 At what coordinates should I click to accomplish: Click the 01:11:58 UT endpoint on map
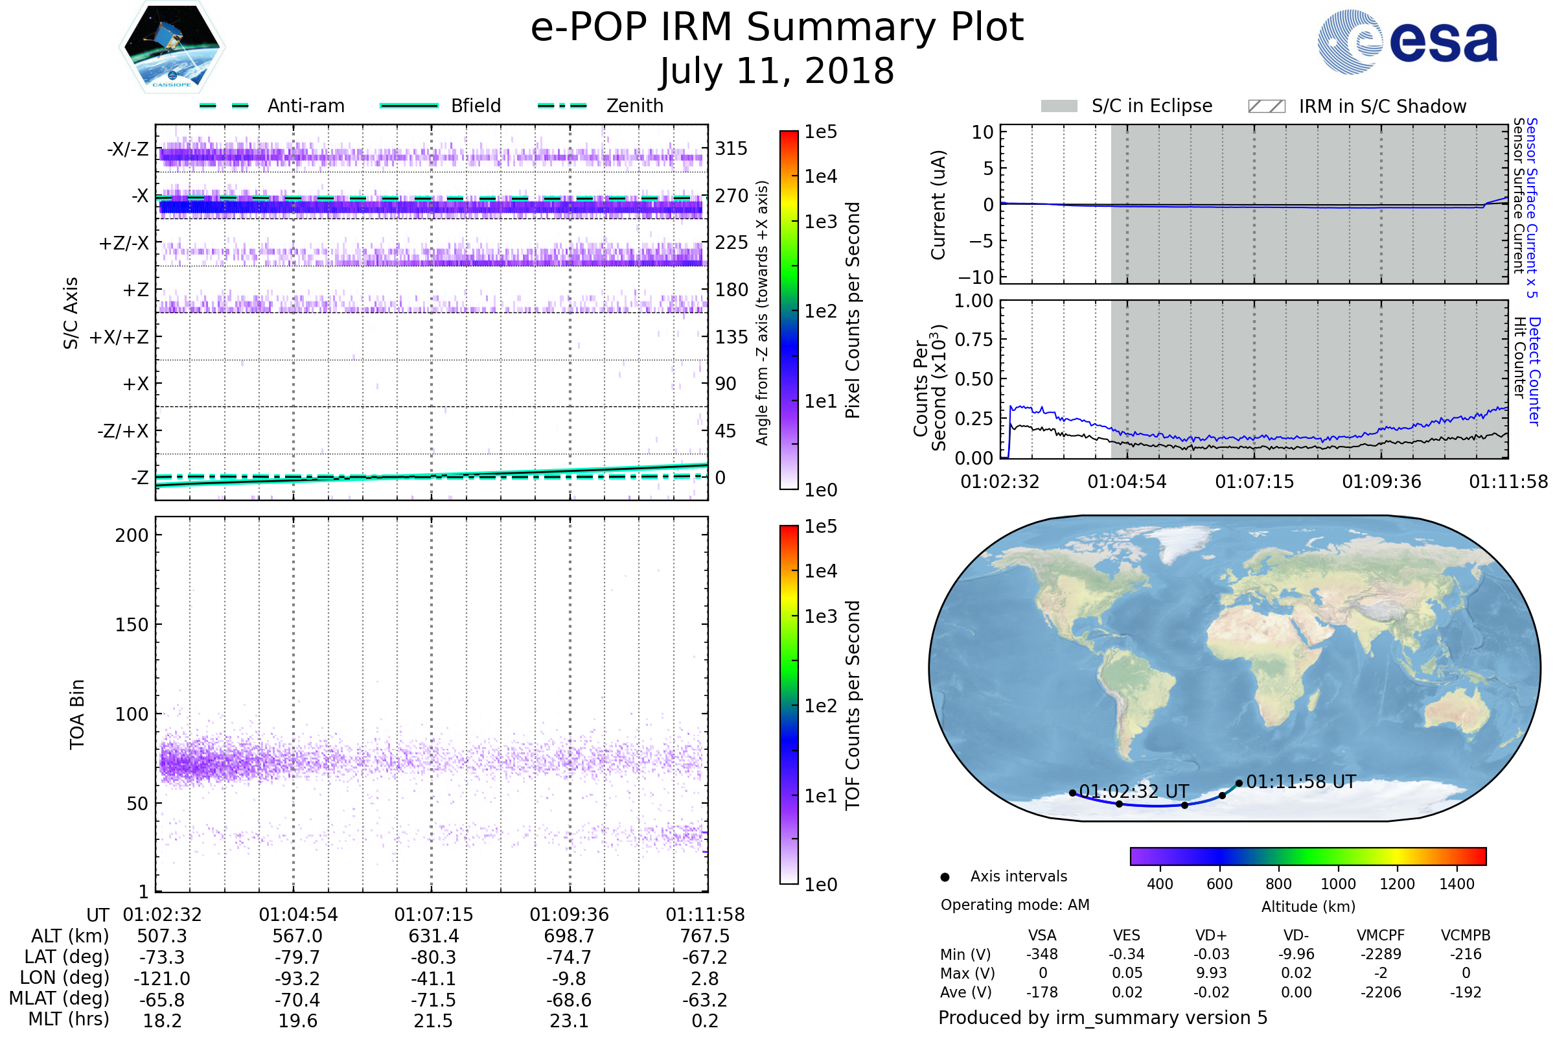coord(1239,783)
